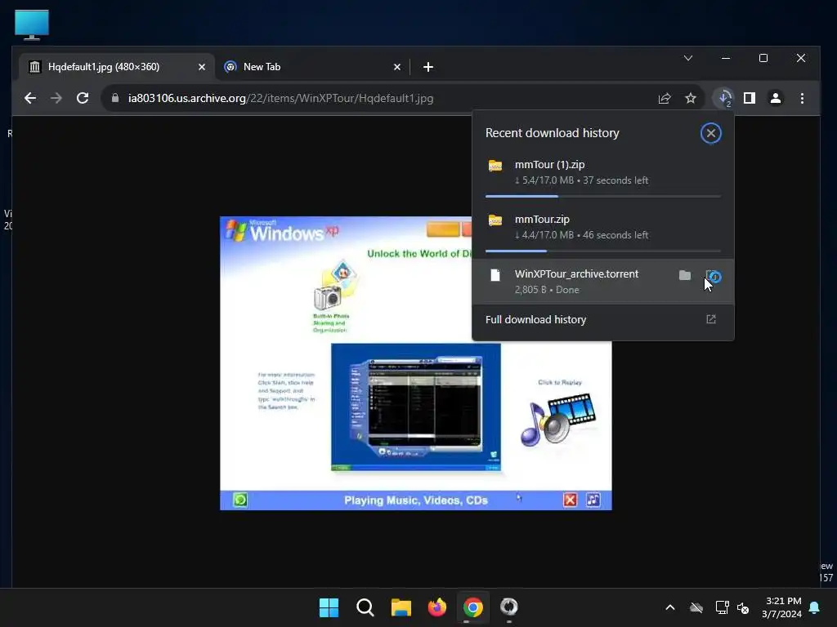Launch Firefox from the taskbar
This screenshot has height=627, width=837.
(x=437, y=607)
